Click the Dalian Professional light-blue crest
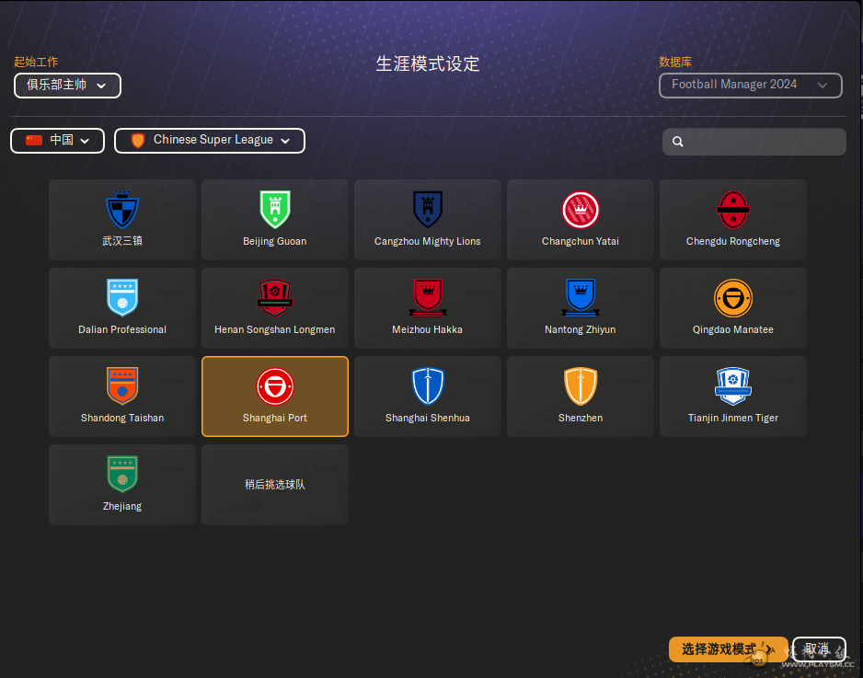Image resolution: width=863 pixels, height=678 pixels. 122,298
